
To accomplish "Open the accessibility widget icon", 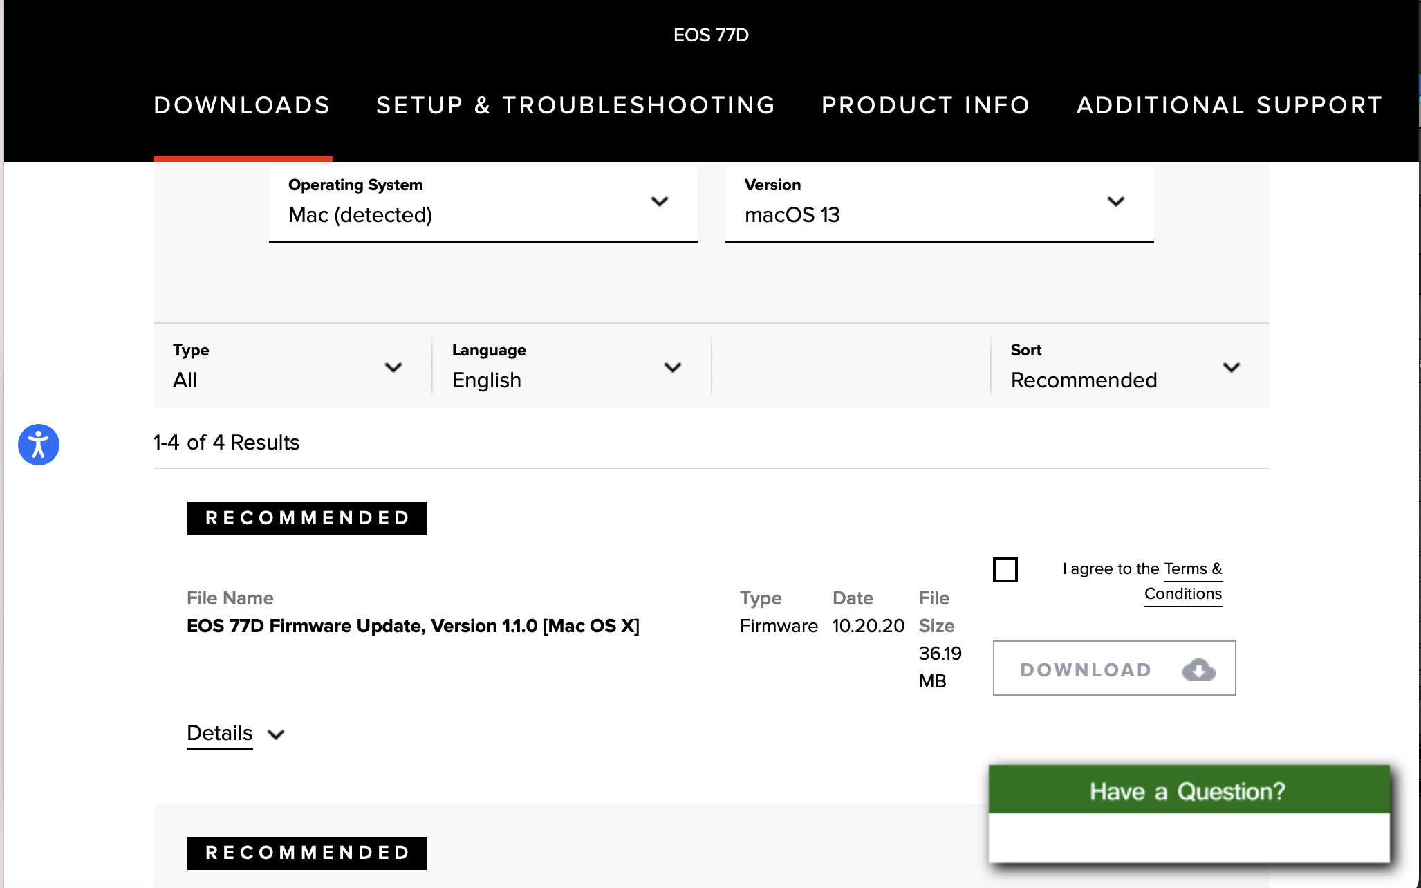I will pos(39,445).
